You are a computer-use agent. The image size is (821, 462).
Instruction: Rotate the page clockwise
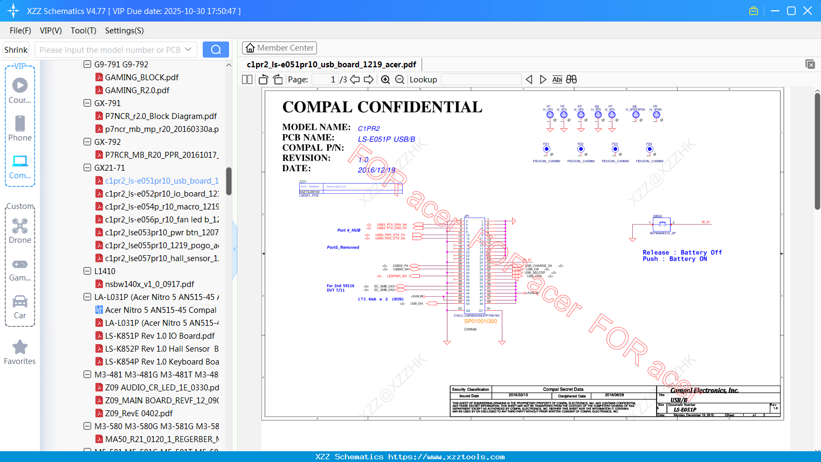coord(278,79)
